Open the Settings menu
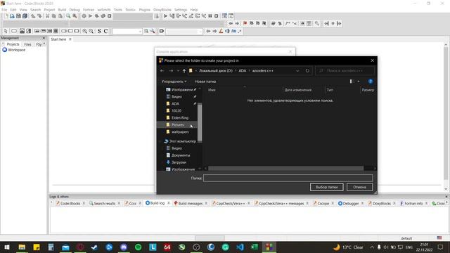Screen dimensions: 450x253 181,10
